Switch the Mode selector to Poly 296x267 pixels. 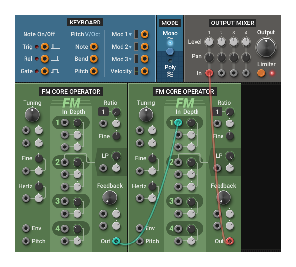point(170,67)
